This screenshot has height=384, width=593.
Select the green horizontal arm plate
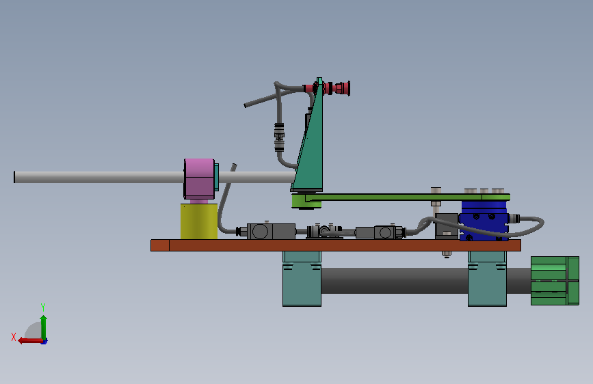[x=408, y=197]
